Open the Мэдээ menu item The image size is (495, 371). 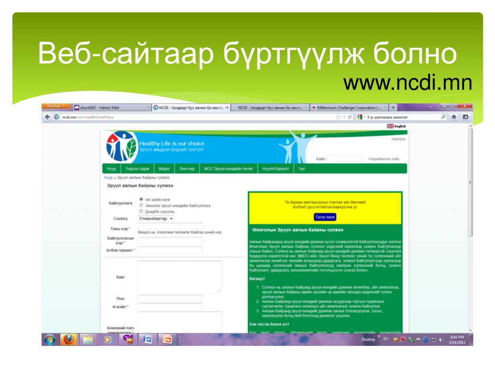[x=164, y=169]
